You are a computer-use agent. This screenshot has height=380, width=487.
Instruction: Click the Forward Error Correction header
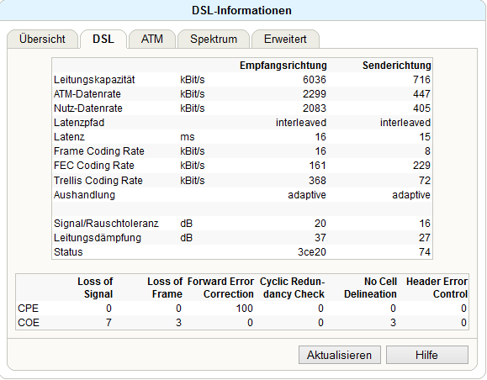[221, 288]
